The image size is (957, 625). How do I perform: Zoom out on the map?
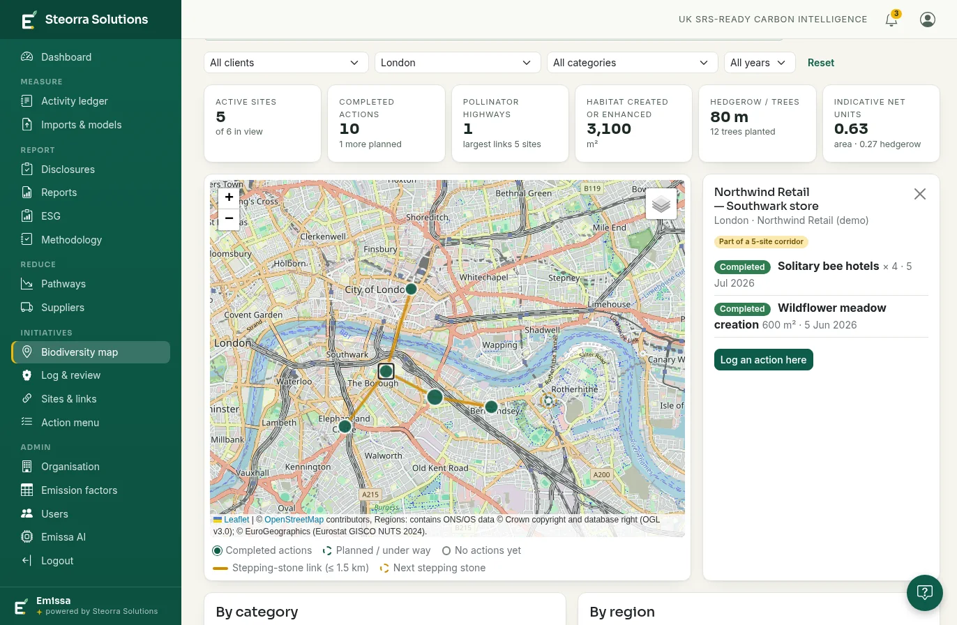click(x=229, y=219)
